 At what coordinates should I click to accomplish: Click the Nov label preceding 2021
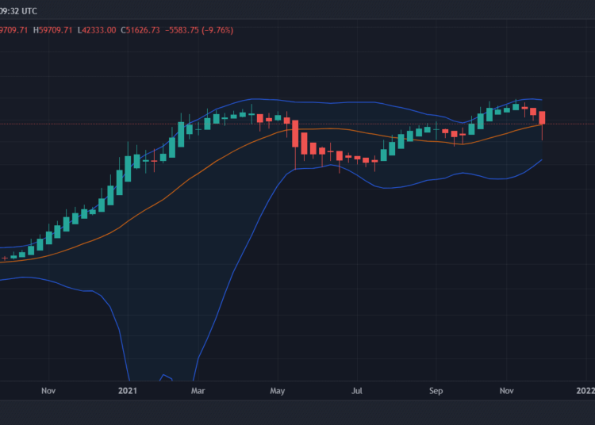[48, 390]
